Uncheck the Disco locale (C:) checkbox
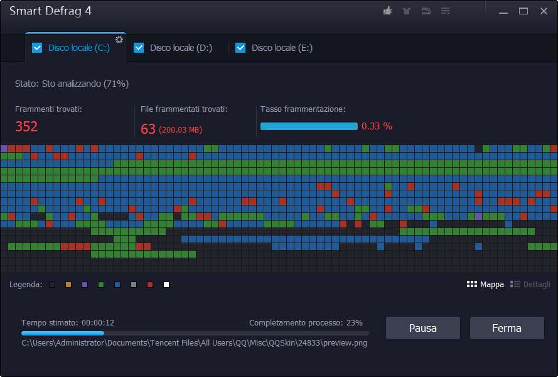 pyautogui.click(x=37, y=48)
